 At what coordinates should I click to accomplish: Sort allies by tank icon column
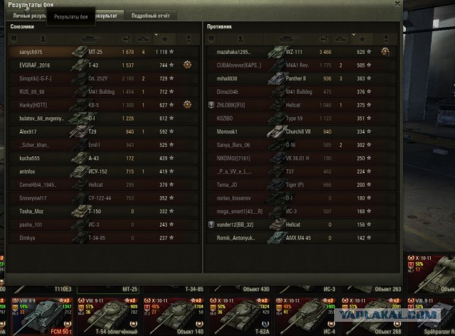[91, 38]
